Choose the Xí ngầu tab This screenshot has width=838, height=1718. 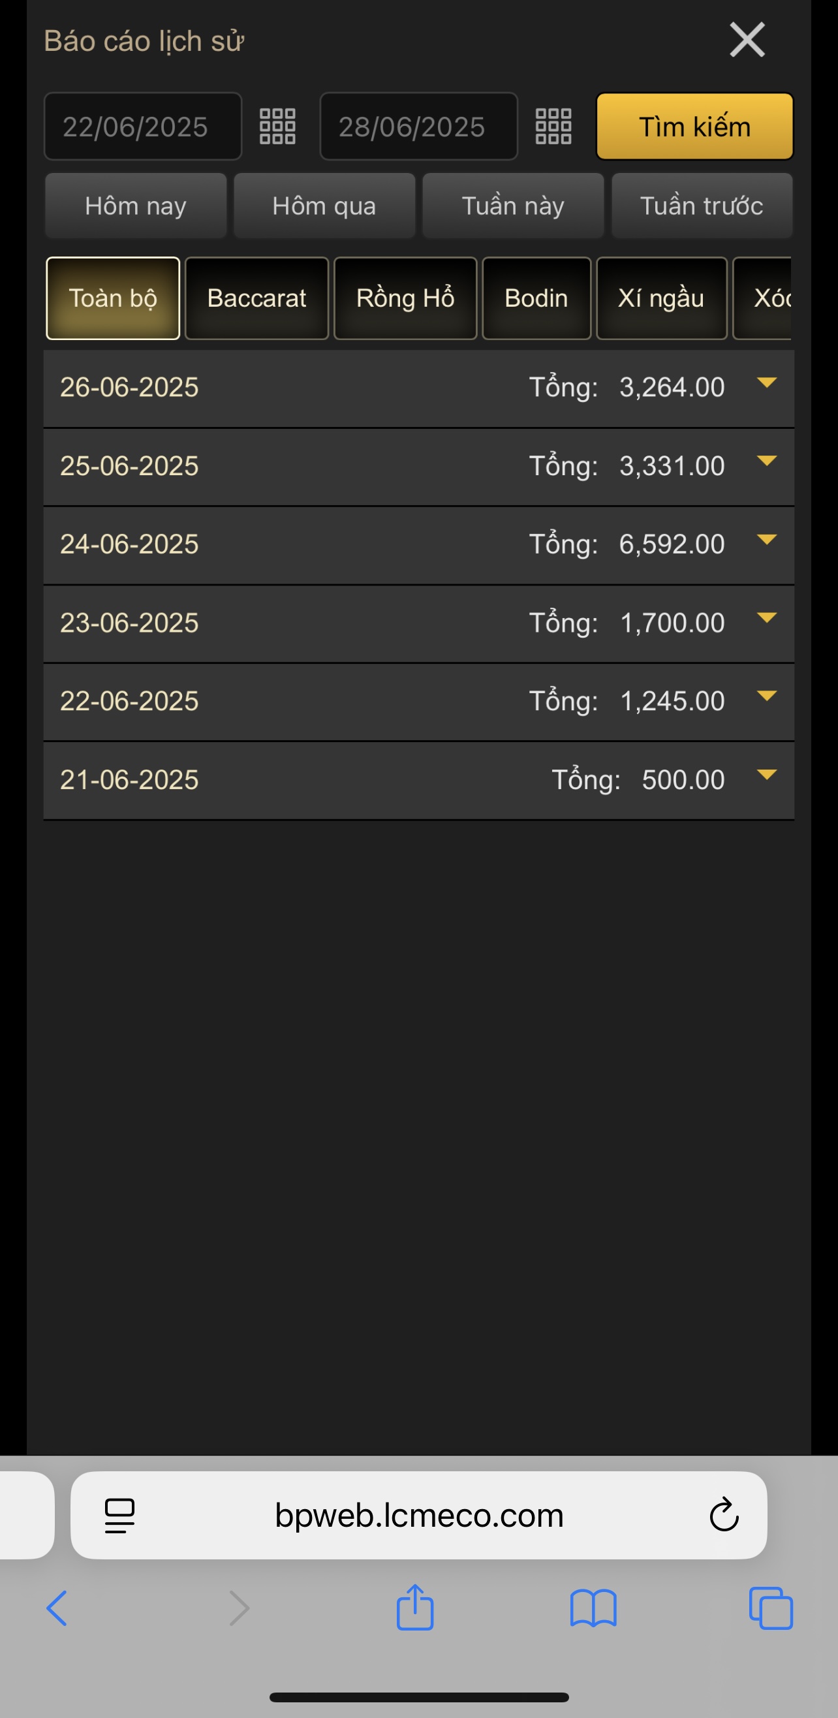point(660,298)
